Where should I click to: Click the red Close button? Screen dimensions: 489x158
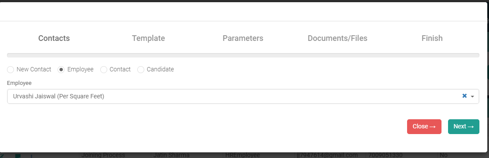pos(424,127)
